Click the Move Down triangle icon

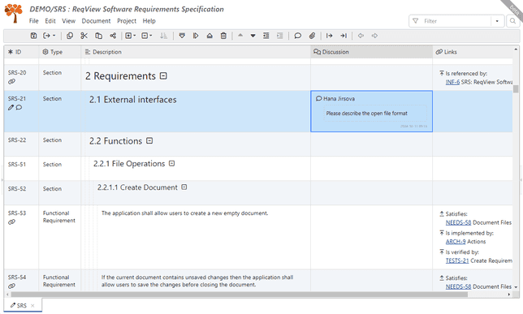click(253, 36)
